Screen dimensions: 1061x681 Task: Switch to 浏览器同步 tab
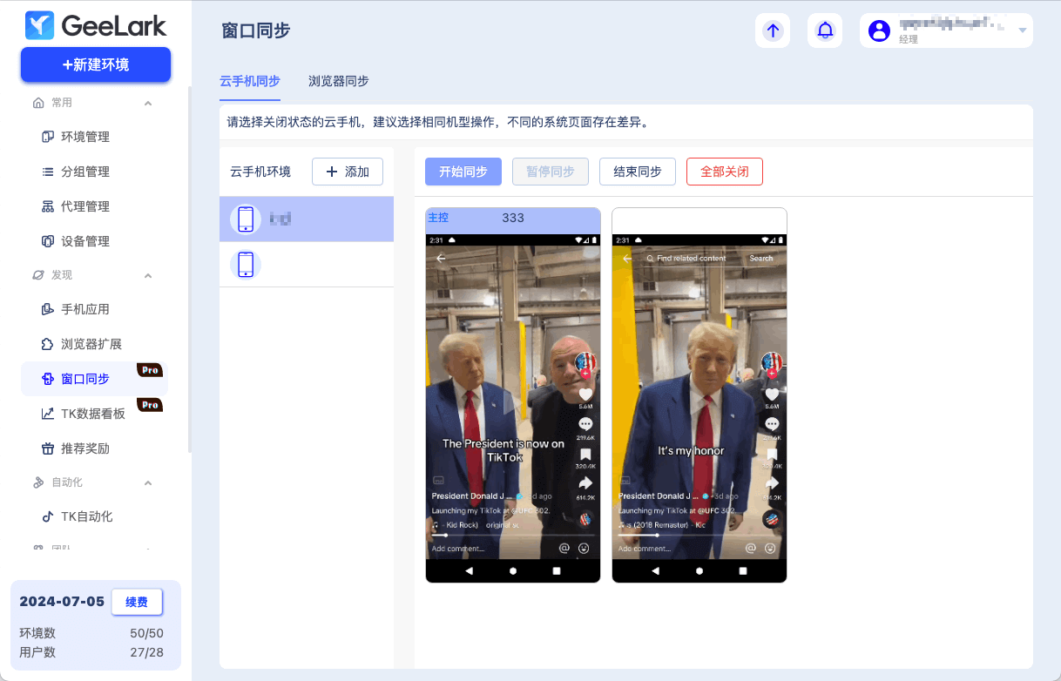pos(338,81)
